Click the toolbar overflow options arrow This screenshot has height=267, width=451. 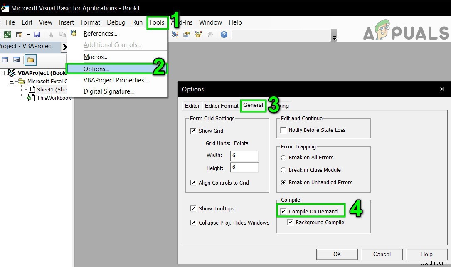pos(334,38)
